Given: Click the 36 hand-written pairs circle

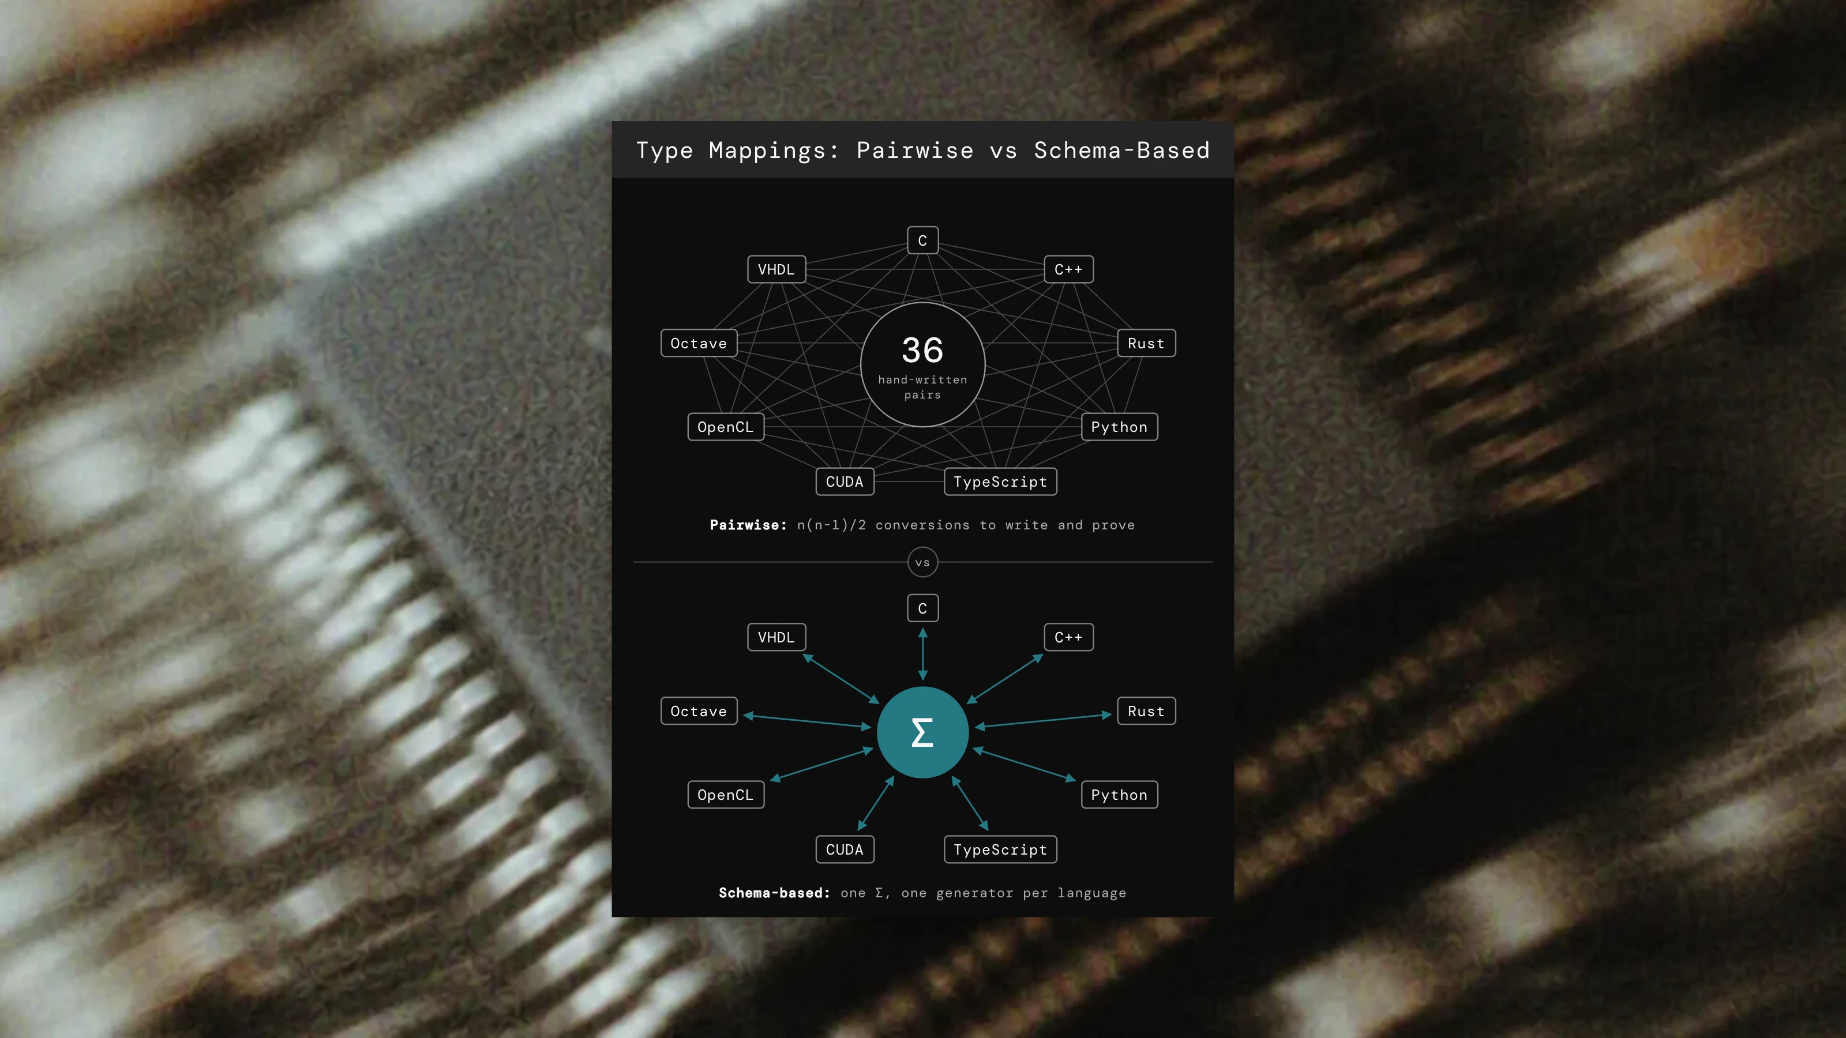Looking at the screenshot, I should 922,364.
